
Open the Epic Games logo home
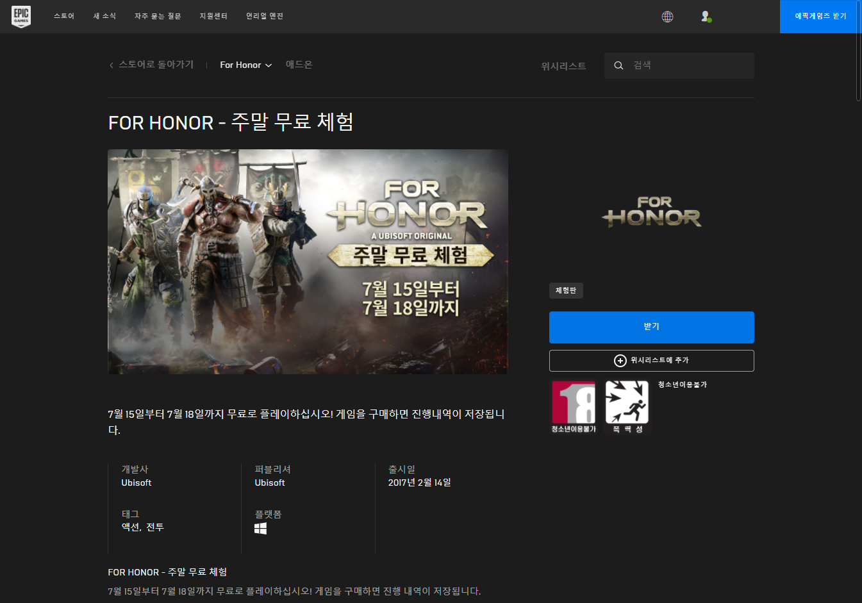(x=21, y=17)
